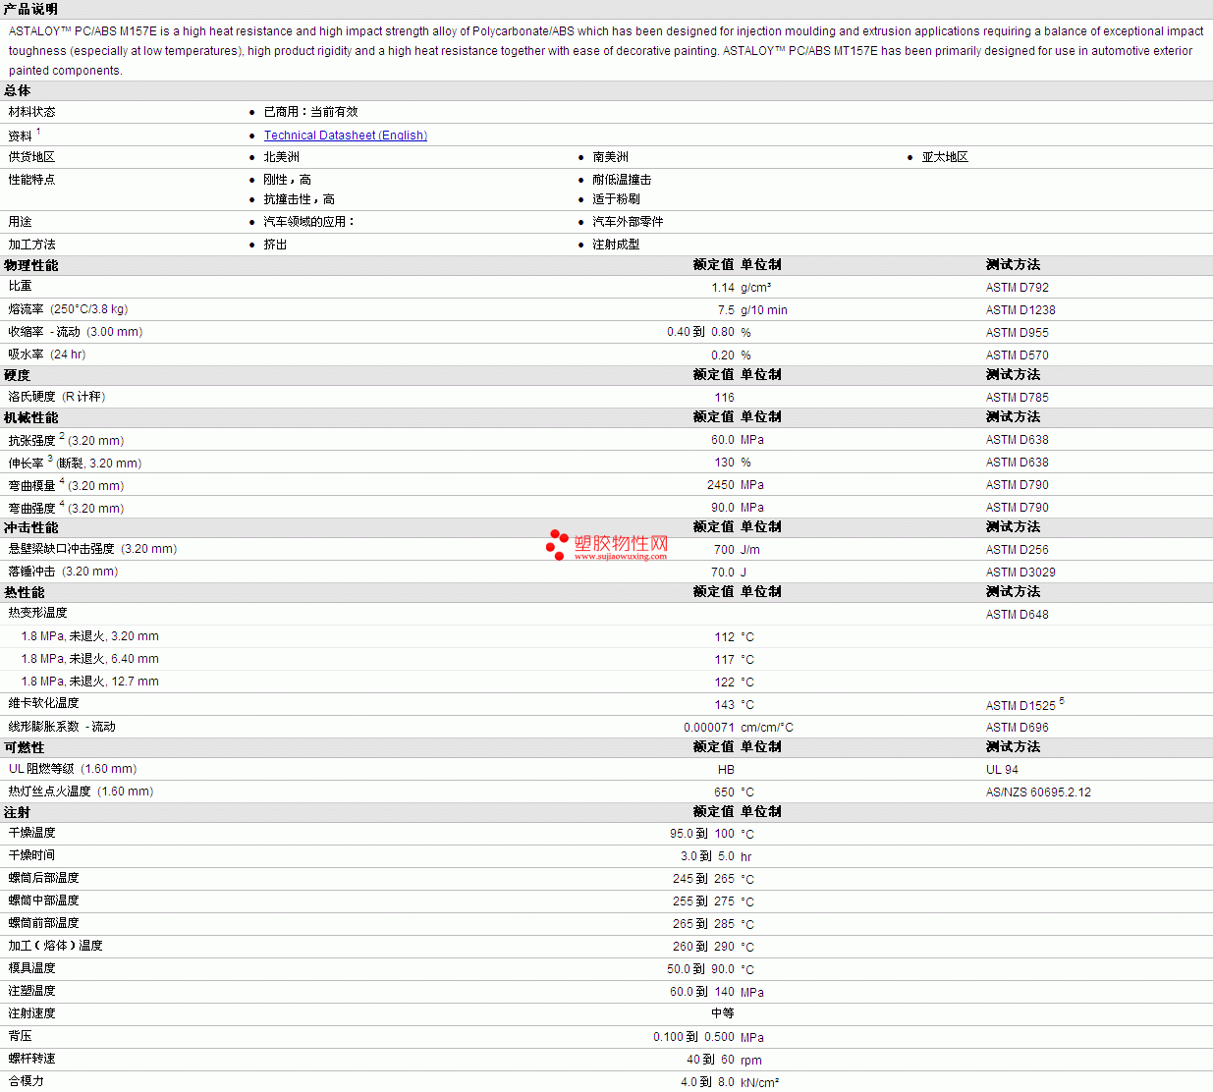The height and width of the screenshot is (1092, 1213).
Task: Click the ASTM D570 water absorption method
Action: tap(1018, 355)
